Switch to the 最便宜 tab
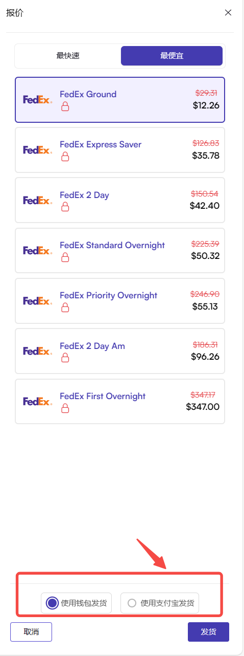 pyautogui.click(x=172, y=56)
